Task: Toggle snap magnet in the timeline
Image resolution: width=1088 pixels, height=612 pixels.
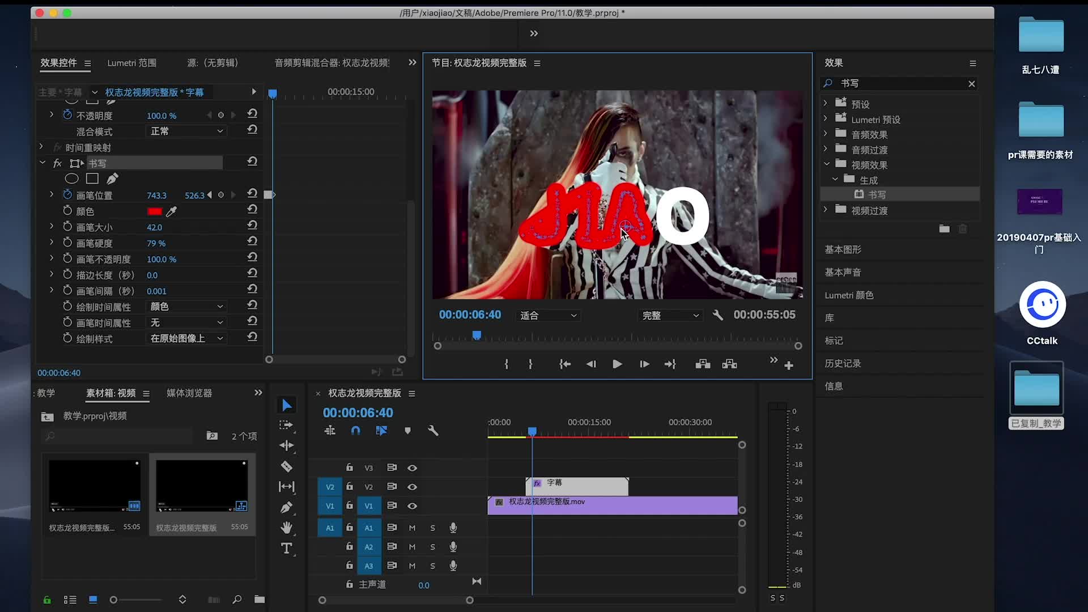Action: (355, 431)
